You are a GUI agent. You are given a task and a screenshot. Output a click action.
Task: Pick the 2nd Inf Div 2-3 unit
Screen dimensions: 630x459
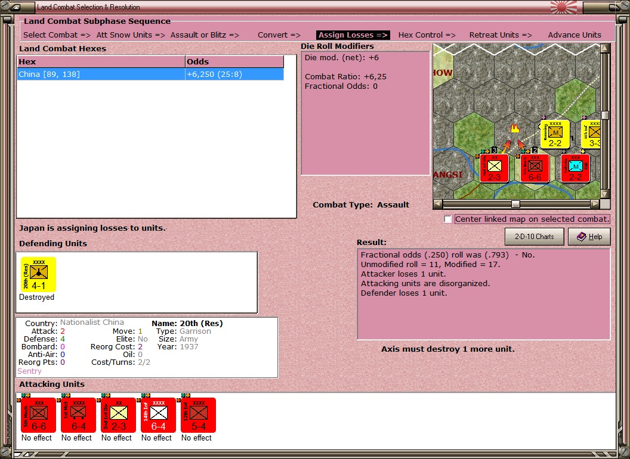(118, 415)
